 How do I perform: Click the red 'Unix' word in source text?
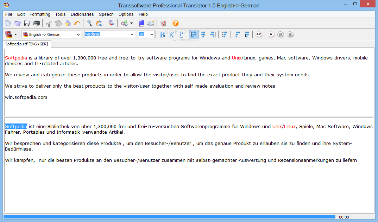click(237, 58)
